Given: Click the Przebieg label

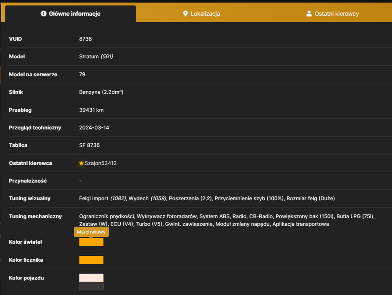Looking at the screenshot, I should [20, 110].
